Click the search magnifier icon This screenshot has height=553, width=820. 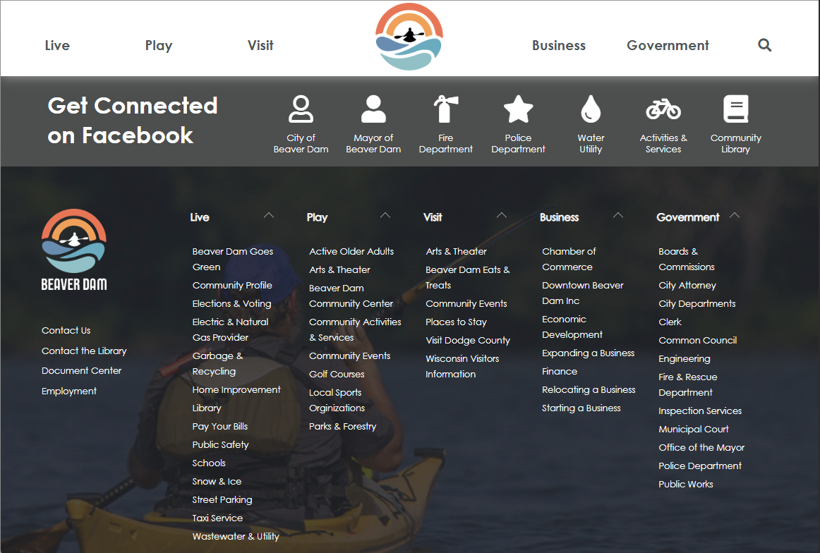pyautogui.click(x=764, y=45)
